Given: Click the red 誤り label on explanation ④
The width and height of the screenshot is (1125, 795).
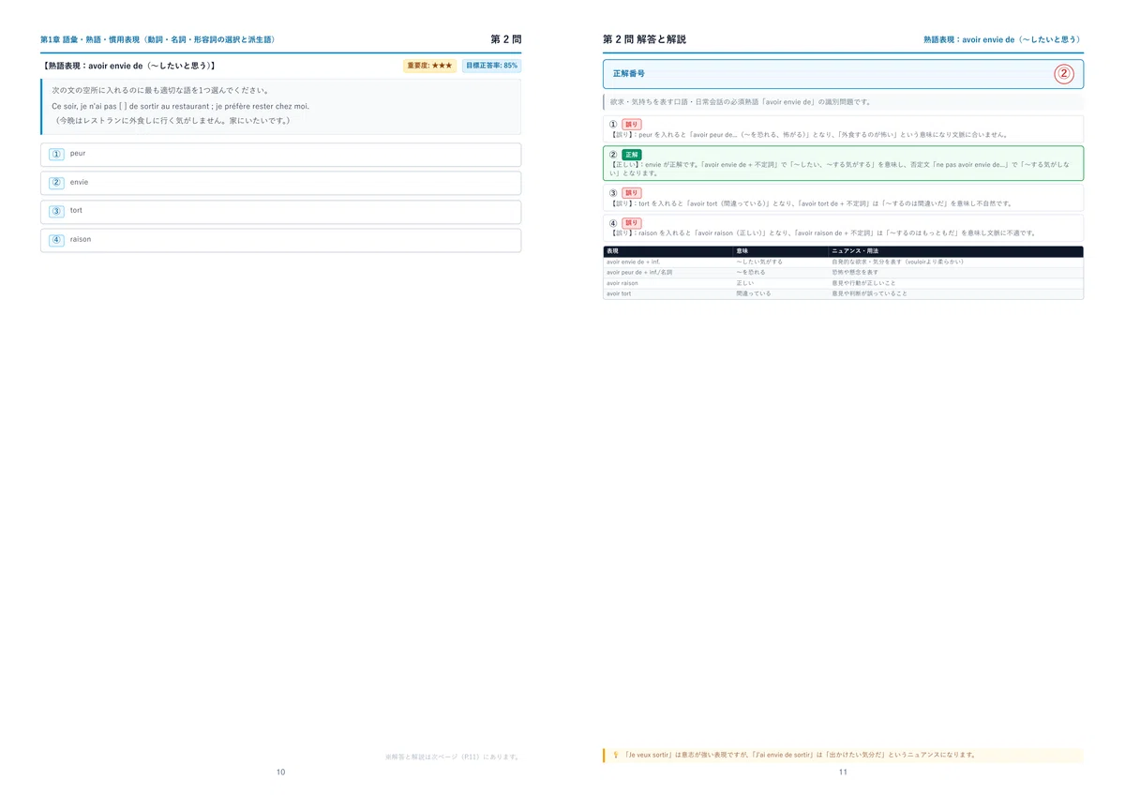Looking at the screenshot, I should [632, 223].
